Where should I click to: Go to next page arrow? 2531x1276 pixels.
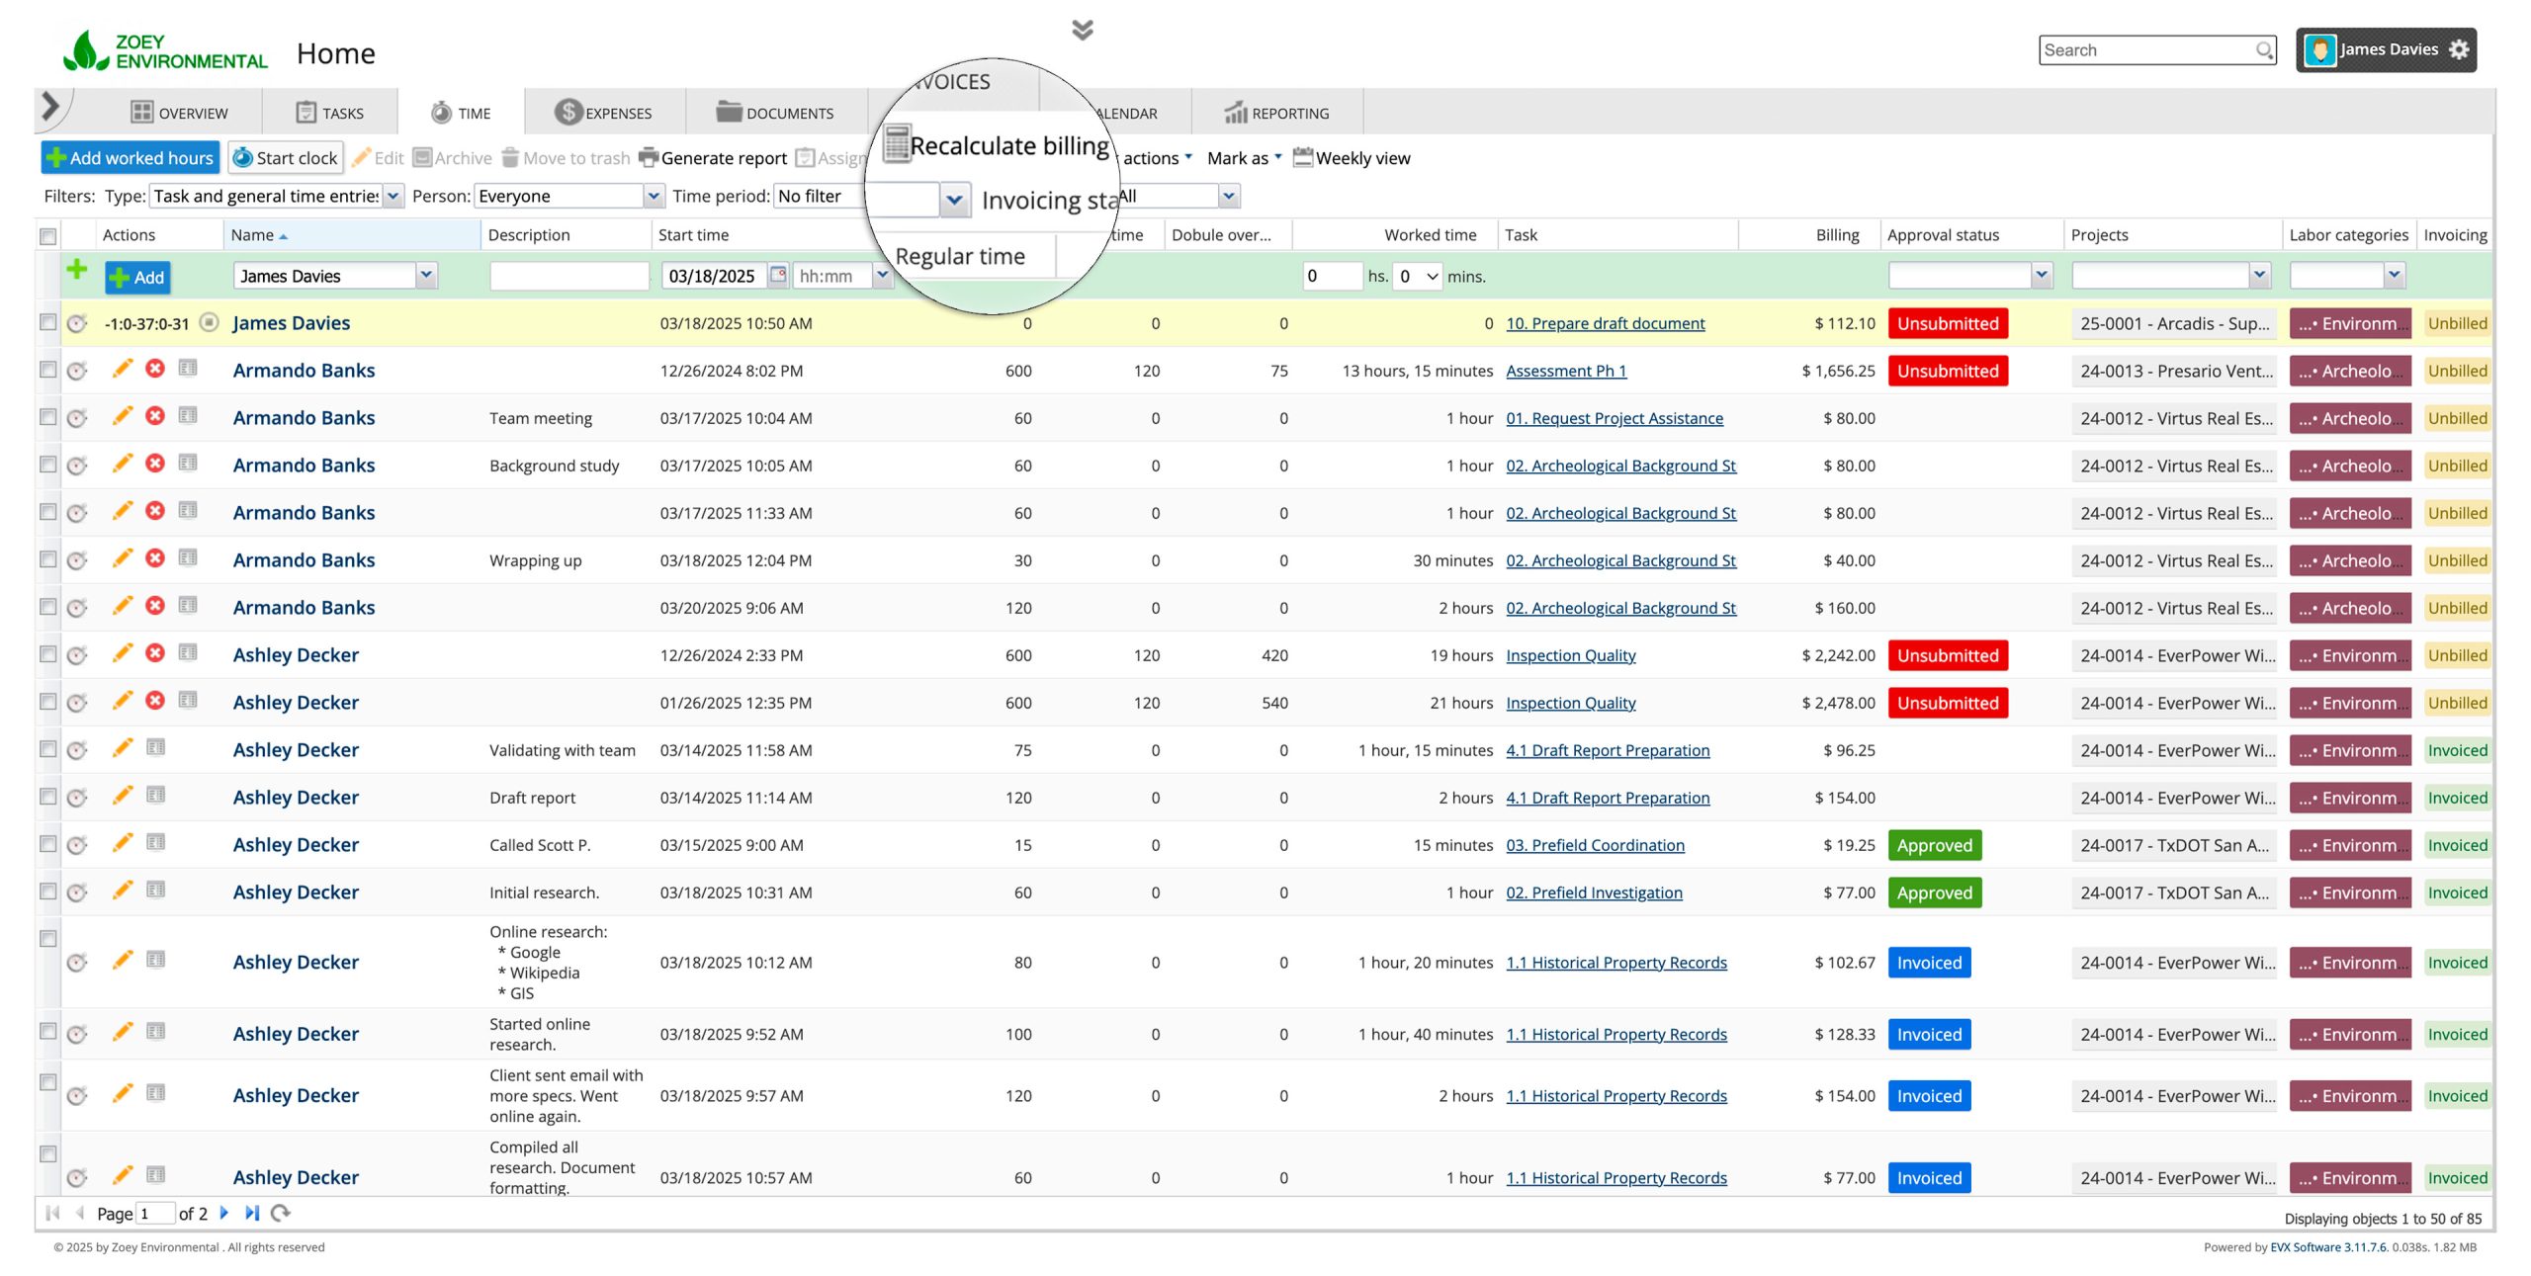point(224,1214)
